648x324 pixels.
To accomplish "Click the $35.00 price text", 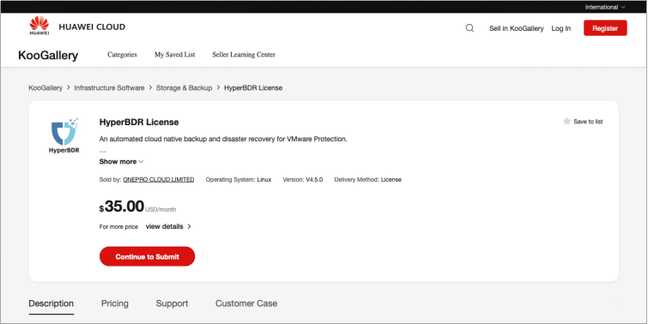I will pyautogui.click(x=122, y=206).
